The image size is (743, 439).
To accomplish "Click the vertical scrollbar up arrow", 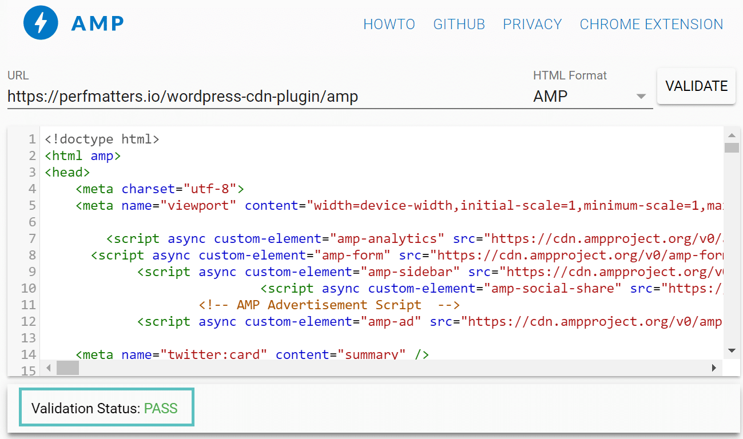I will point(732,134).
